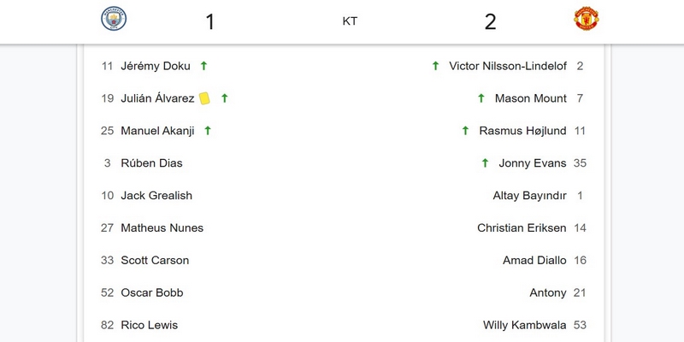The width and height of the screenshot is (684, 342).
Task: Click substitution arrow beside Jonny Evans
Action: (485, 163)
